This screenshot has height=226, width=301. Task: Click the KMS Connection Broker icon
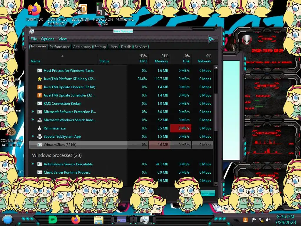[40, 104]
